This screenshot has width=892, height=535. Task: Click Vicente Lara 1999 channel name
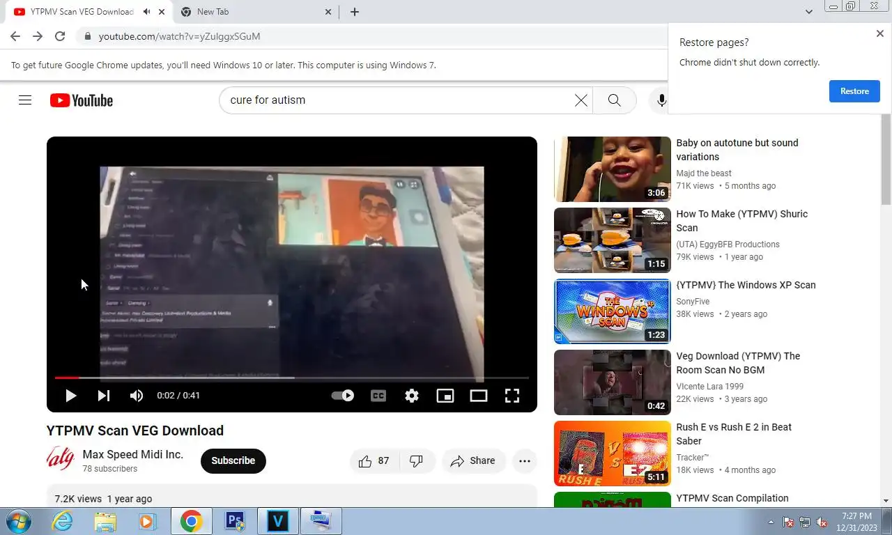click(x=710, y=387)
